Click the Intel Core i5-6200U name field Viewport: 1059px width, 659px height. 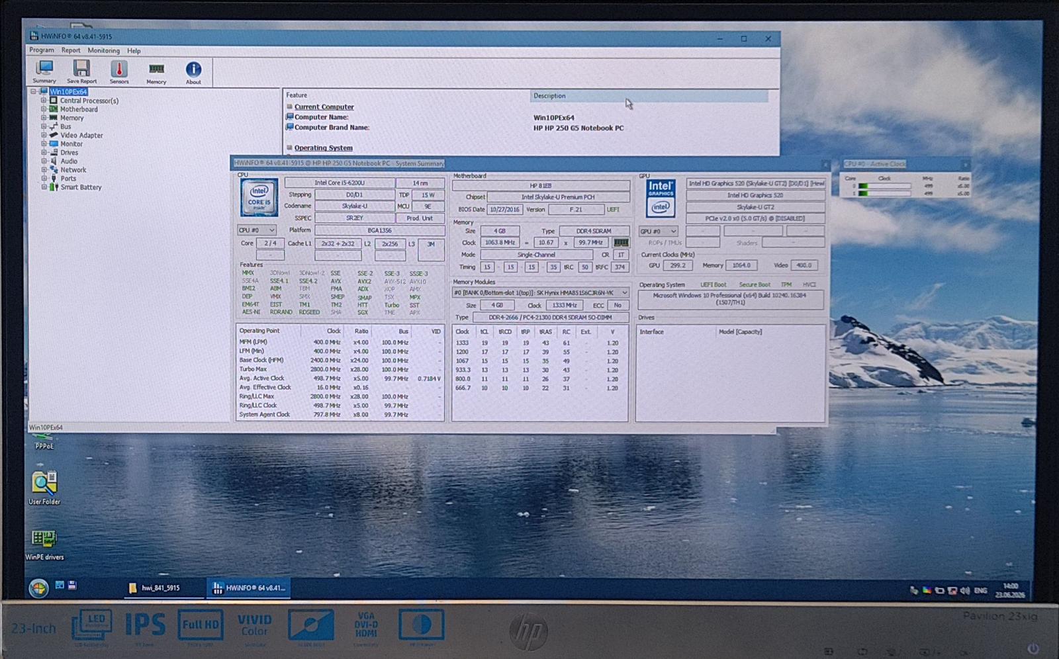point(340,183)
